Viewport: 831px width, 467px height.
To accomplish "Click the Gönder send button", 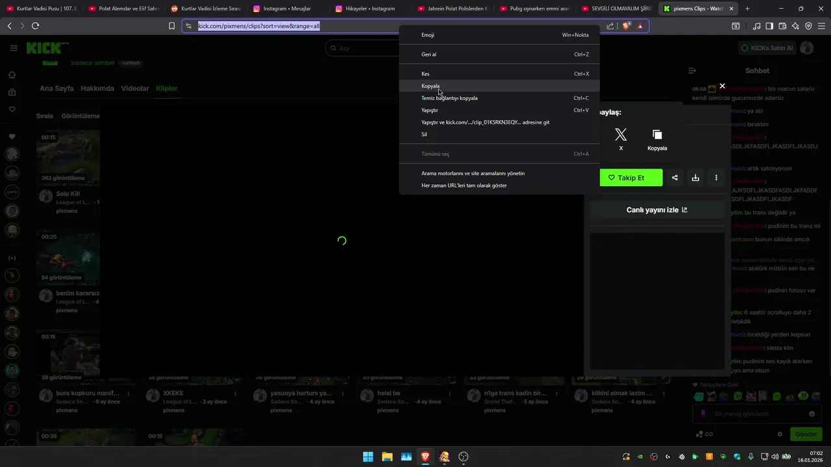I will (806, 434).
